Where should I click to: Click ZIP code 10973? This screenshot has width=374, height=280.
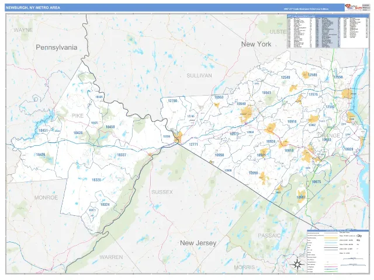coord(234,134)
